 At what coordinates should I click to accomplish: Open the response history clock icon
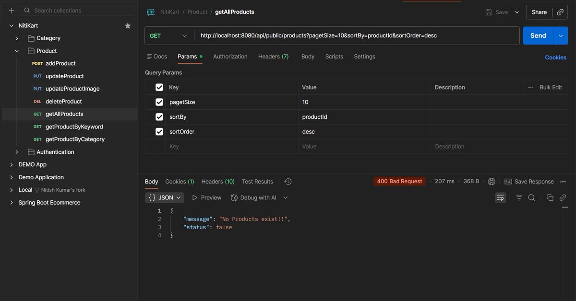click(x=288, y=182)
